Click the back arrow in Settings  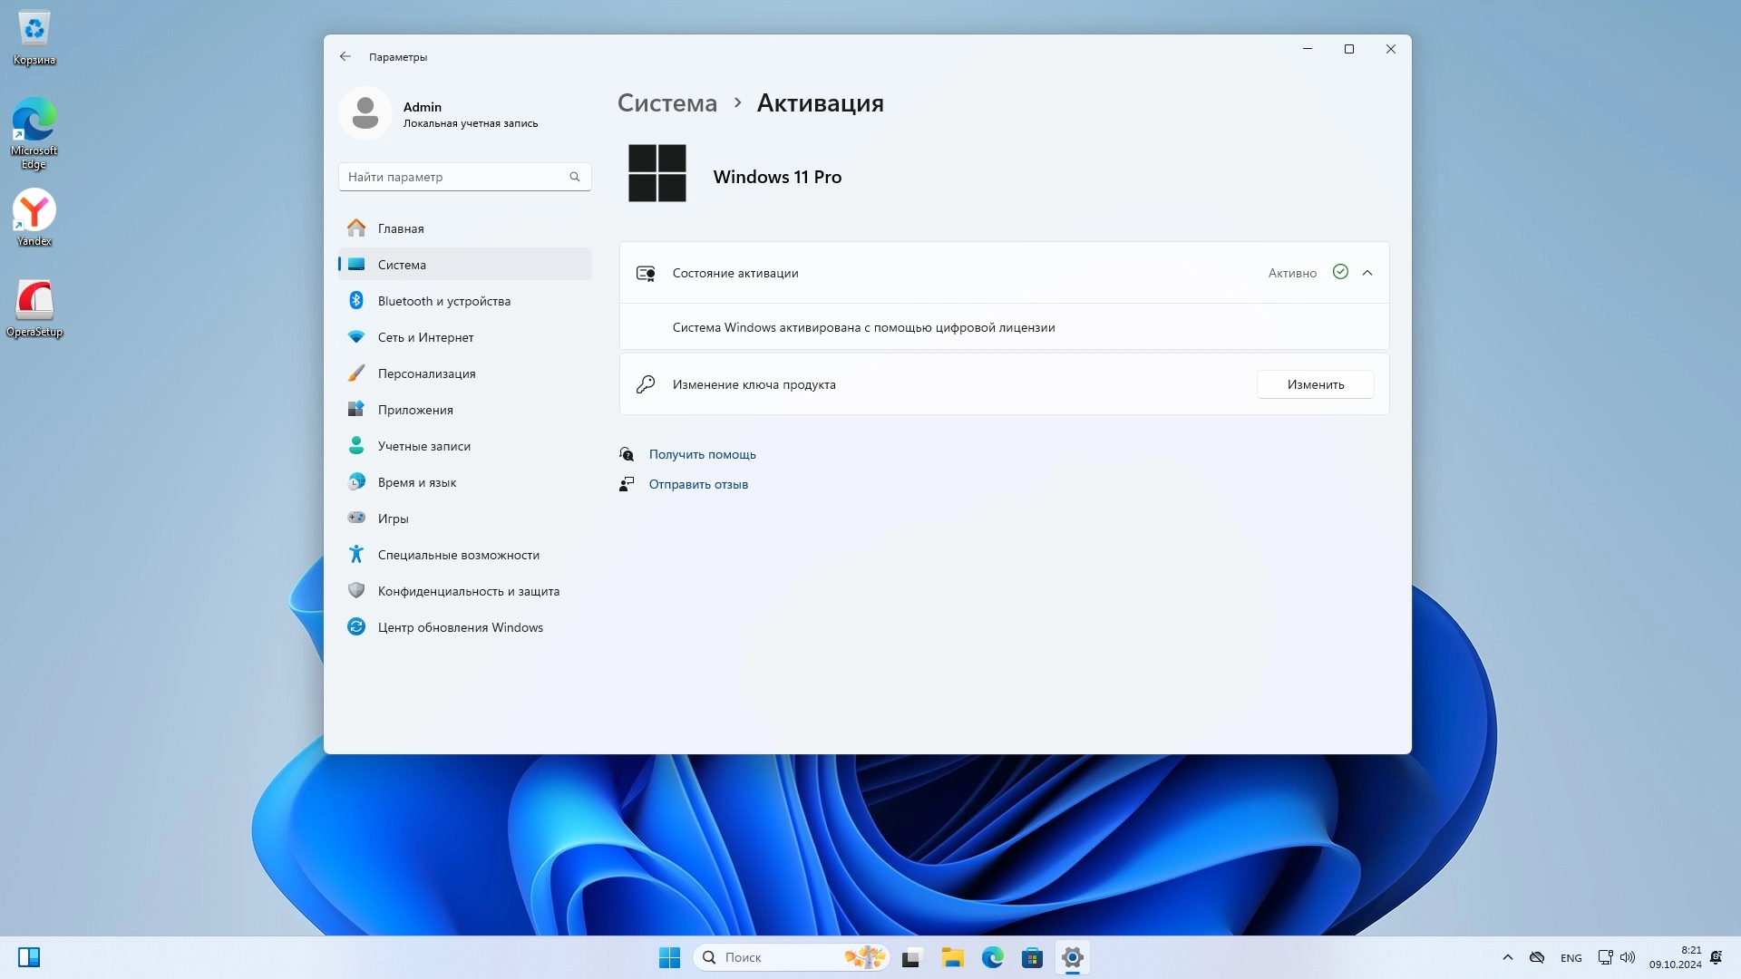(x=345, y=56)
